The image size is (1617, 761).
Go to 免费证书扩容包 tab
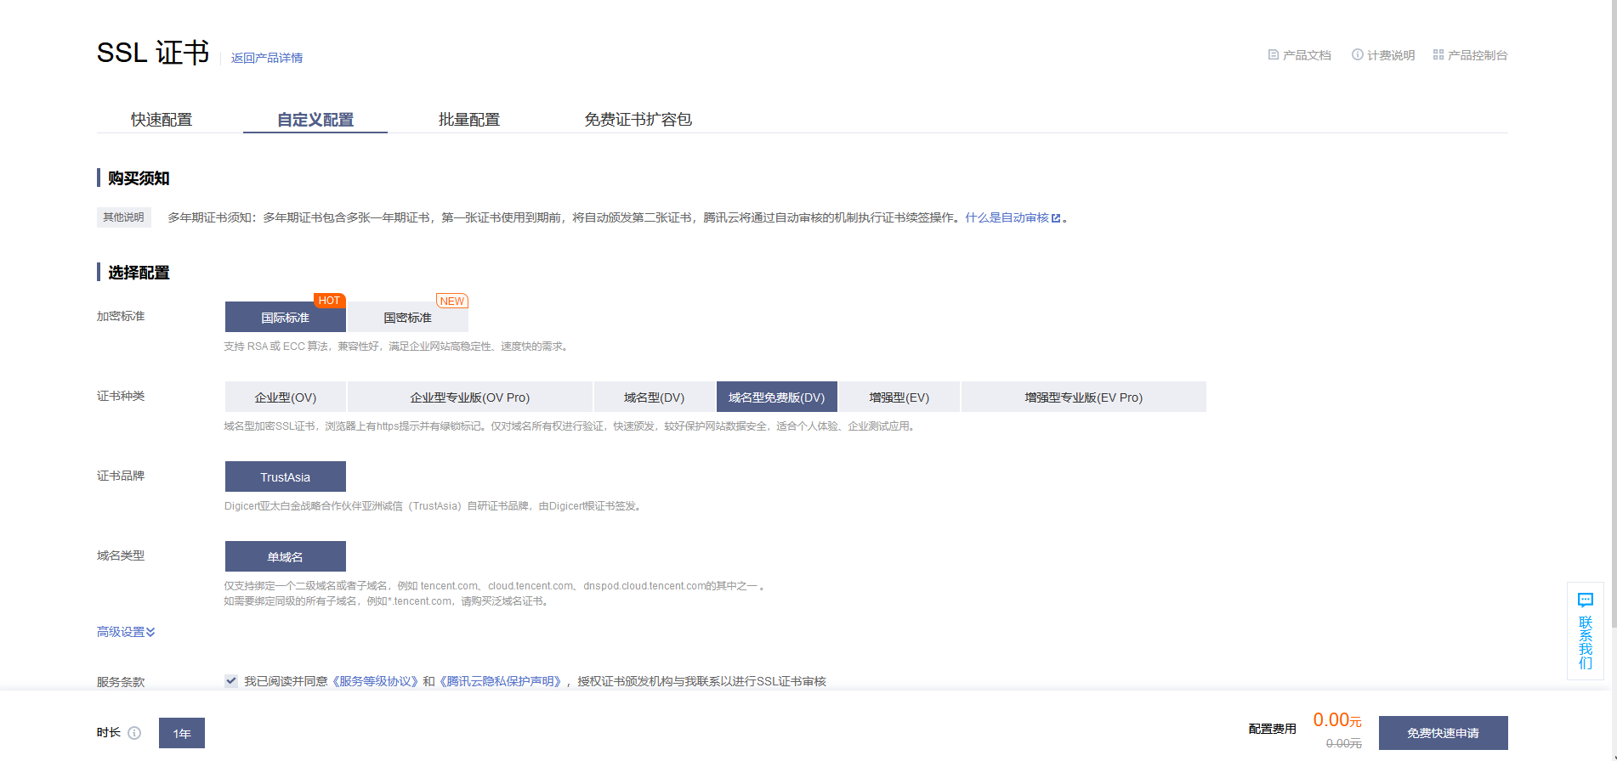(x=638, y=120)
